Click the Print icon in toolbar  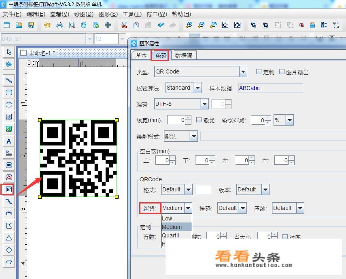point(59,25)
